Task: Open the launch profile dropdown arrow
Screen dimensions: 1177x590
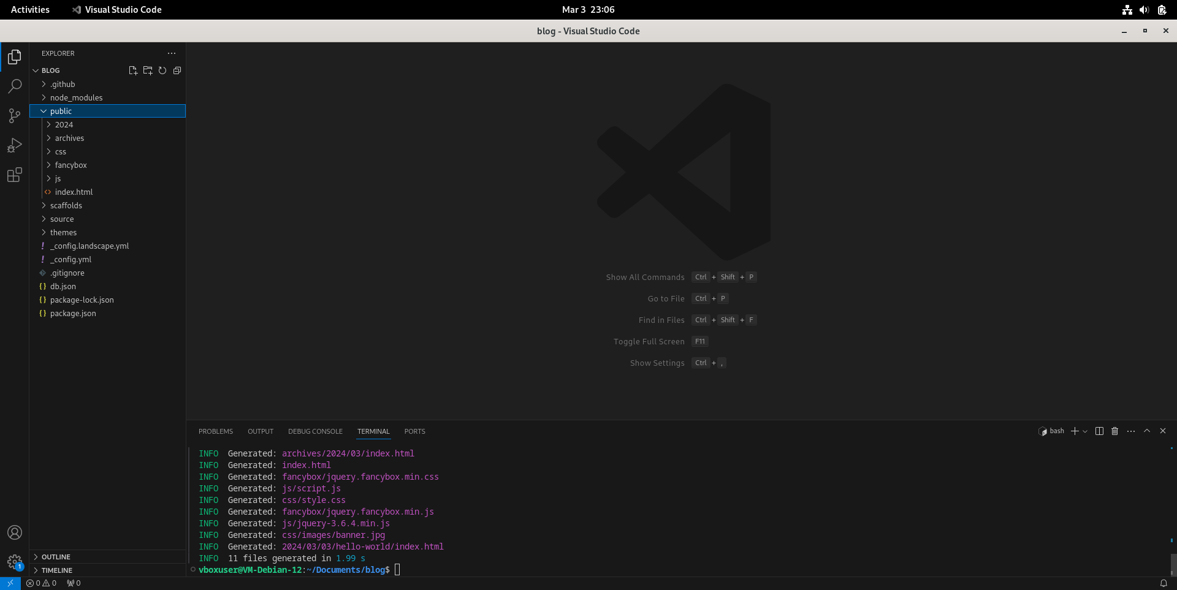Action: tap(1085, 431)
